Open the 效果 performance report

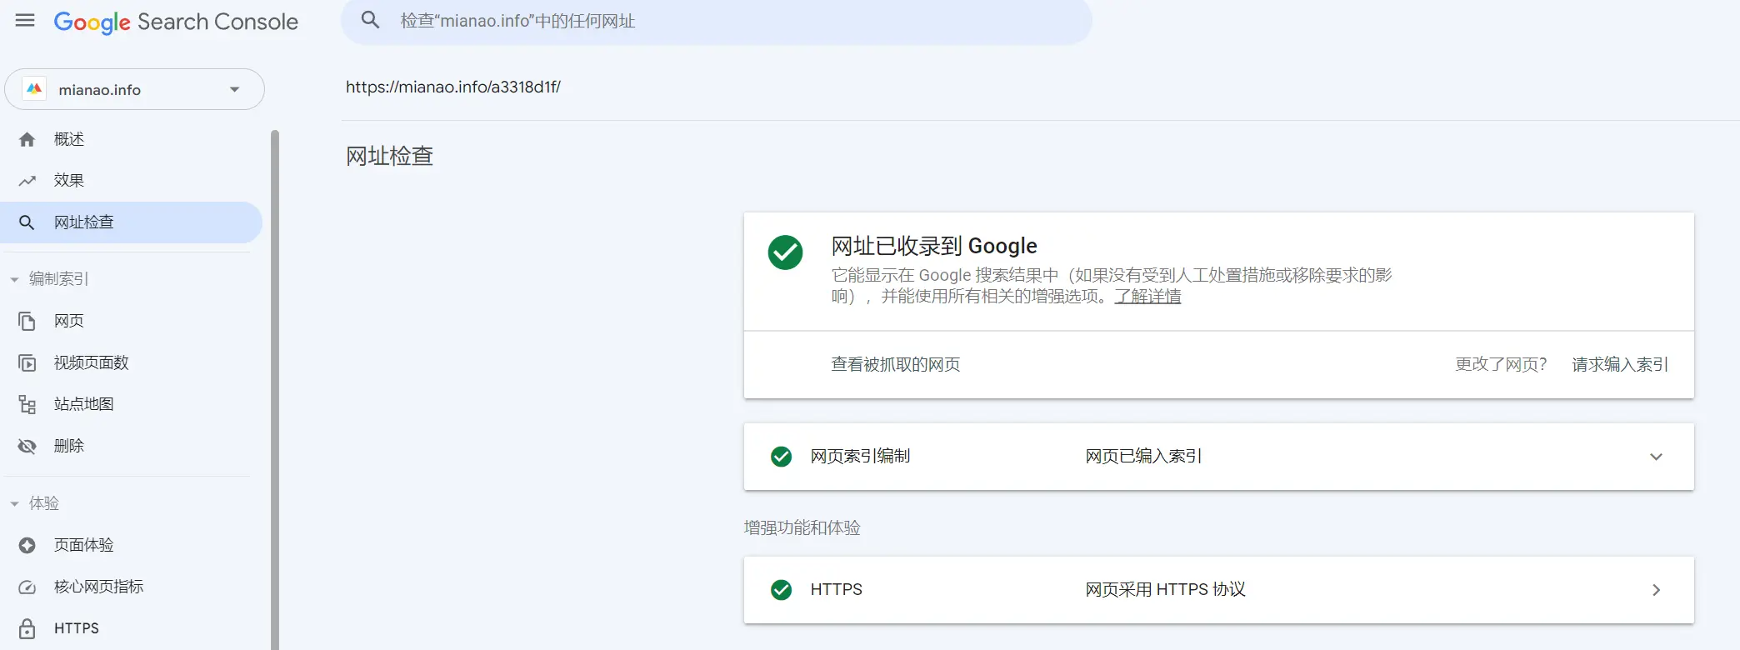coord(69,181)
